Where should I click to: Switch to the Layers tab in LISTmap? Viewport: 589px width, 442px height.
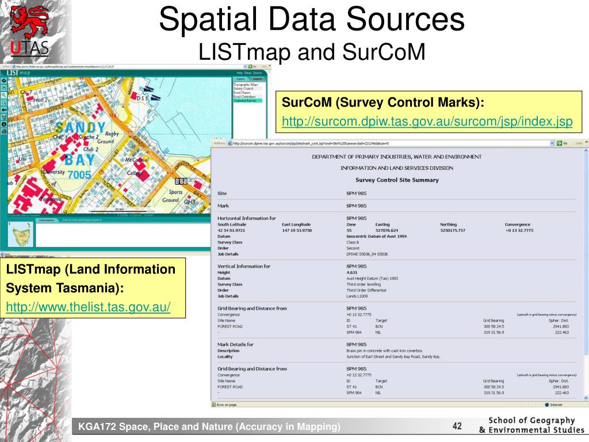point(241,79)
